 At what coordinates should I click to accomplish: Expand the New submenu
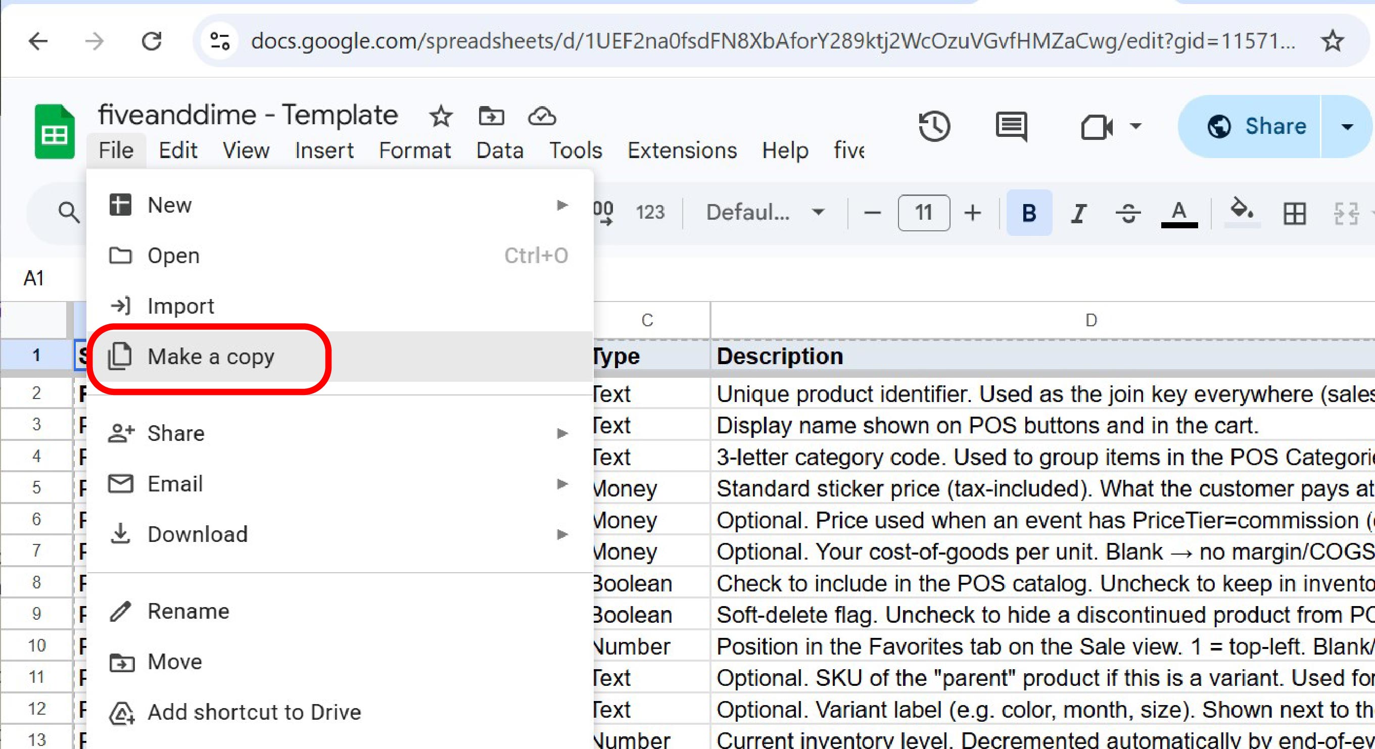340,205
